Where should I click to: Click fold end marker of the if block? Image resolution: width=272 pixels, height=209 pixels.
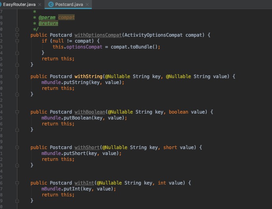click(x=17, y=53)
